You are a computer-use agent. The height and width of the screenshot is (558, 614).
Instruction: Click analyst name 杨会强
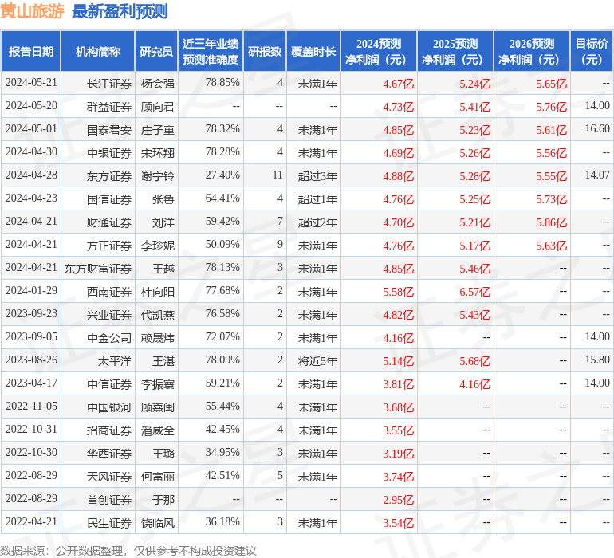pyautogui.click(x=157, y=84)
